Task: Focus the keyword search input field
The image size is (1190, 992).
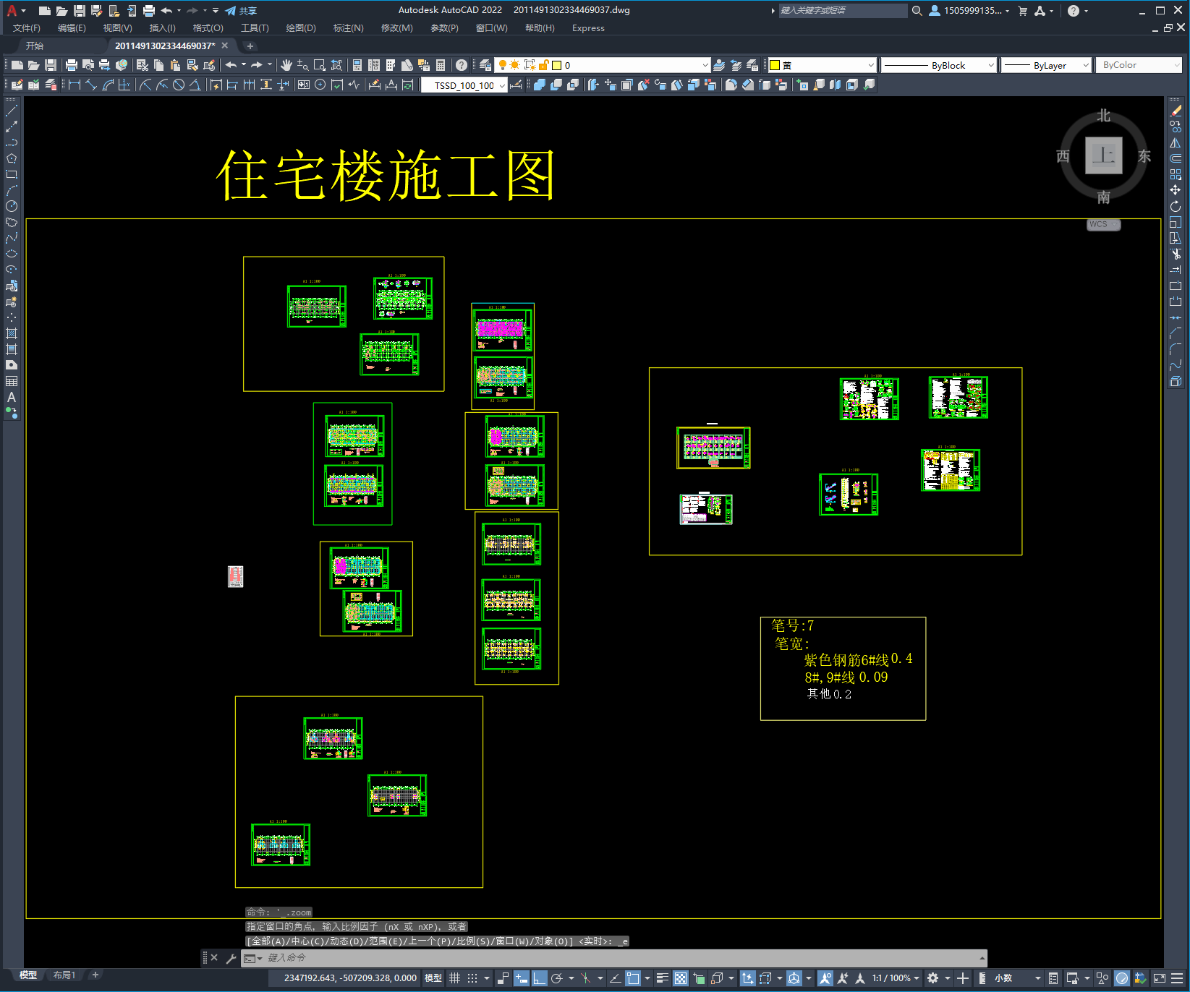Action: [843, 11]
